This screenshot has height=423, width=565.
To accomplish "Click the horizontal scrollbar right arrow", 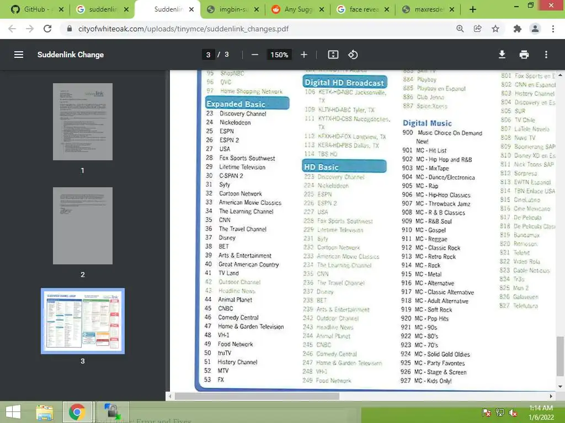I will click(x=551, y=396).
